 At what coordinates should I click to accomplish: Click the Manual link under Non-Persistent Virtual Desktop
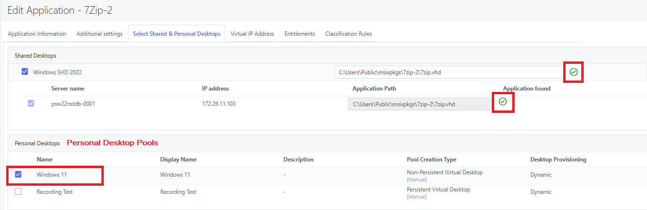pos(417,180)
